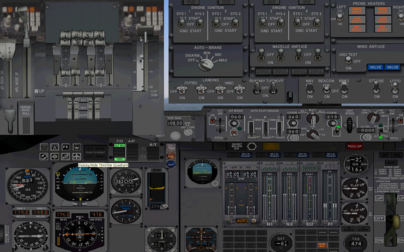Click the FE flight engineer panel icon

66,147
